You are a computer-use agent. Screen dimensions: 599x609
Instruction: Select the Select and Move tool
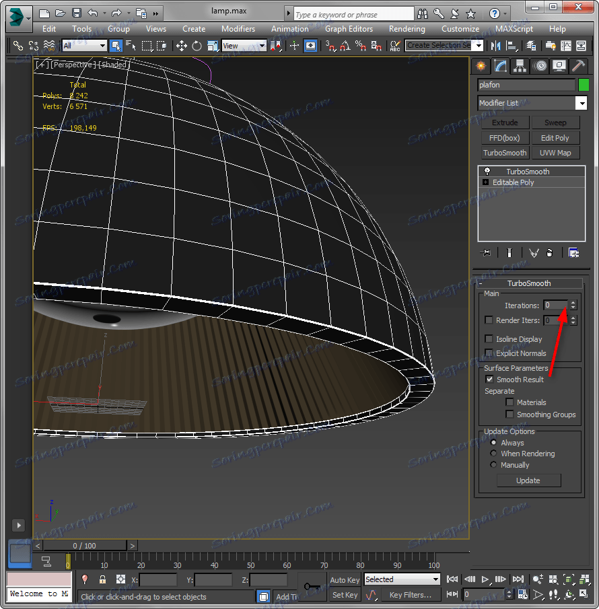(181, 46)
